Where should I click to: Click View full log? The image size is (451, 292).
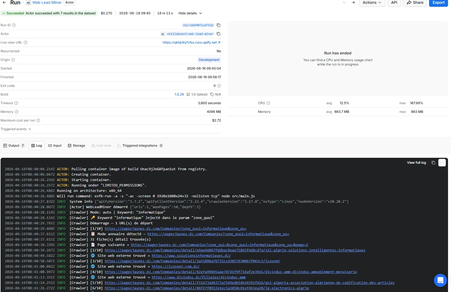tap(416, 163)
